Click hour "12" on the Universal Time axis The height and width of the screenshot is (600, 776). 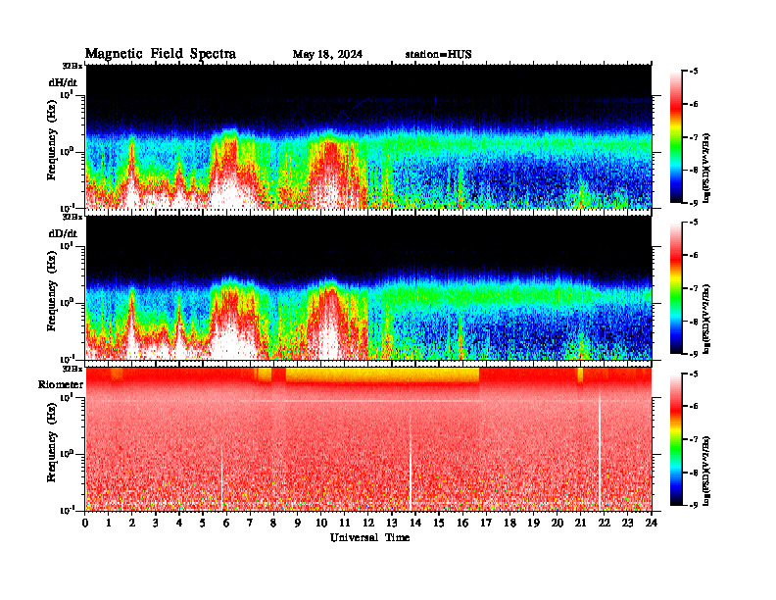[x=368, y=523]
